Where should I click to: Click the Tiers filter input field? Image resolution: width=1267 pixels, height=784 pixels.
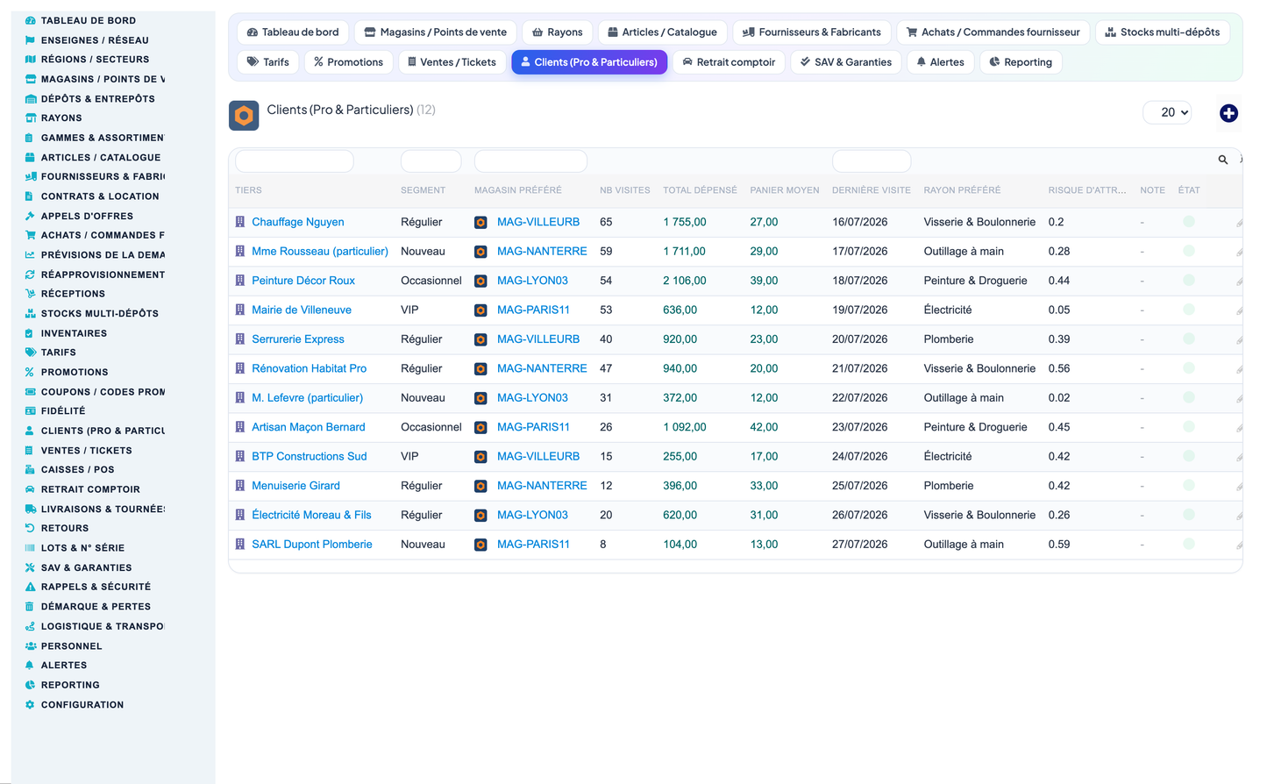coord(295,160)
